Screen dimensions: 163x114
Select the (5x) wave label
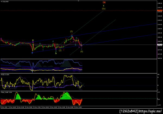(104, 9)
